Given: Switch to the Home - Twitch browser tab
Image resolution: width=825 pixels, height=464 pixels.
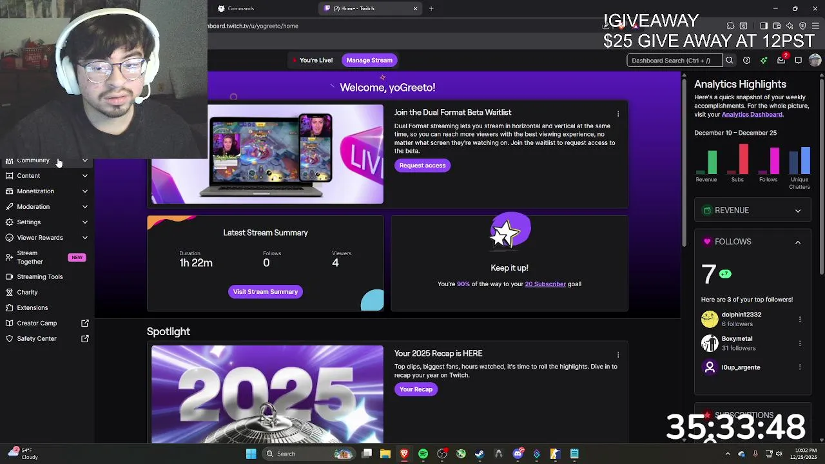Looking at the screenshot, I should pyautogui.click(x=371, y=8).
